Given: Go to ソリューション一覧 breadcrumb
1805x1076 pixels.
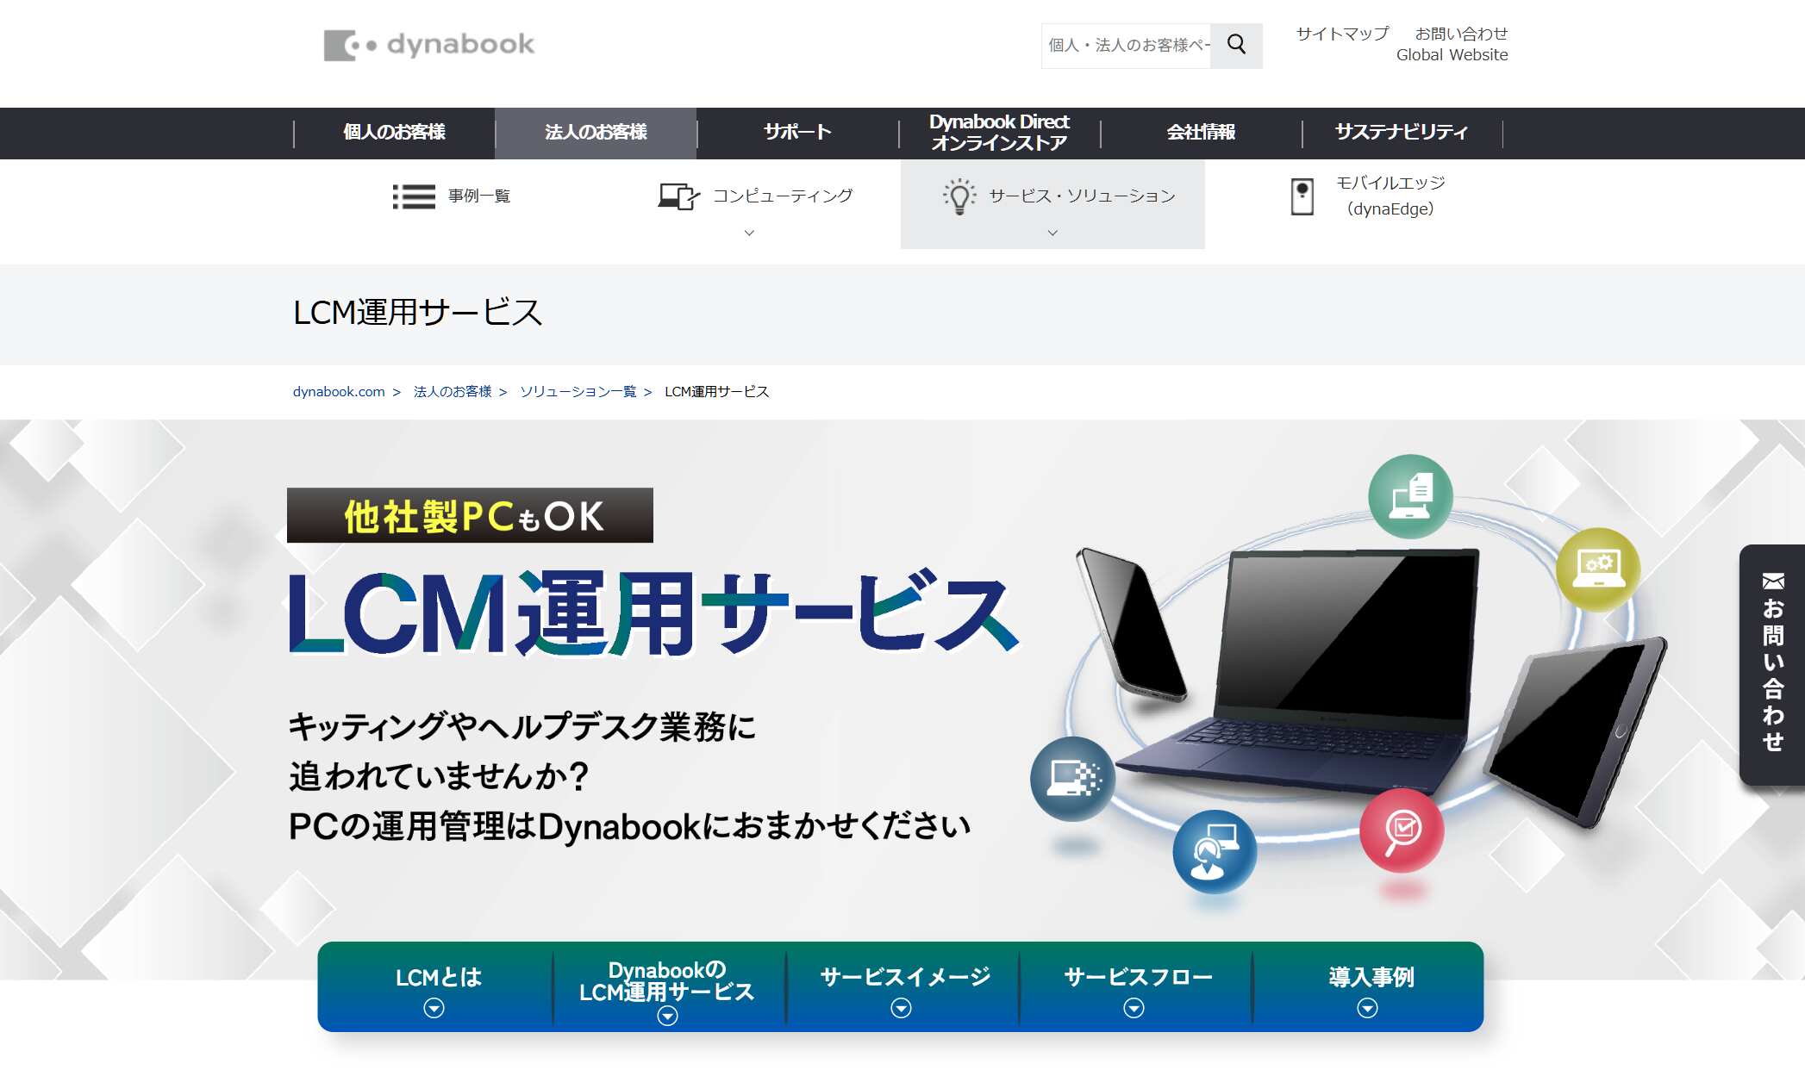Looking at the screenshot, I should click(578, 392).
